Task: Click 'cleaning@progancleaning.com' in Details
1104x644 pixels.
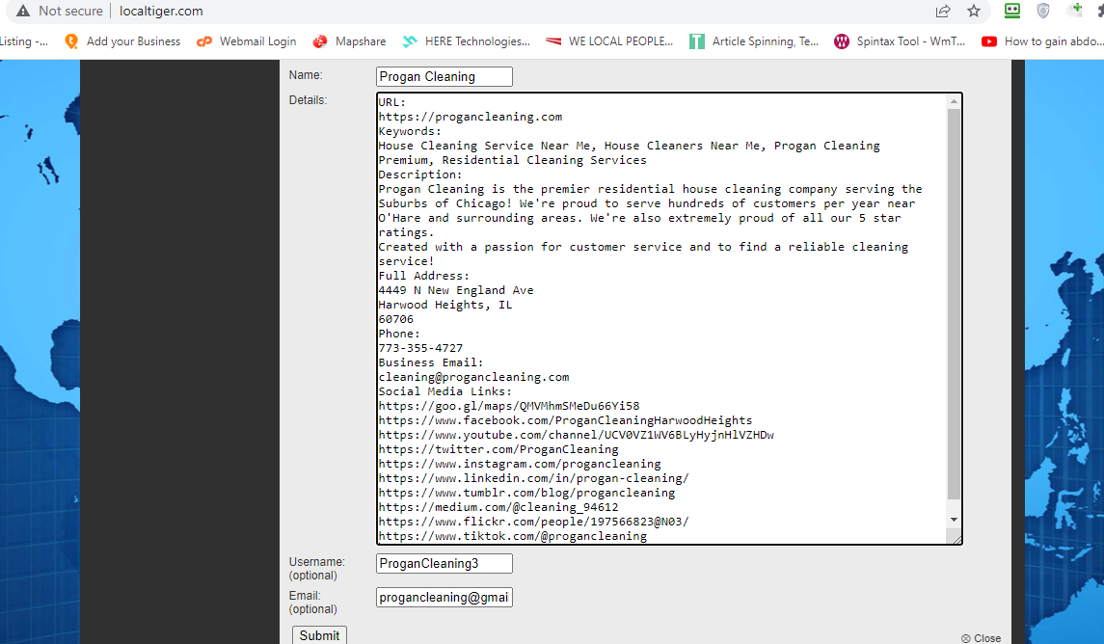Action: click(x=473, y=377)
